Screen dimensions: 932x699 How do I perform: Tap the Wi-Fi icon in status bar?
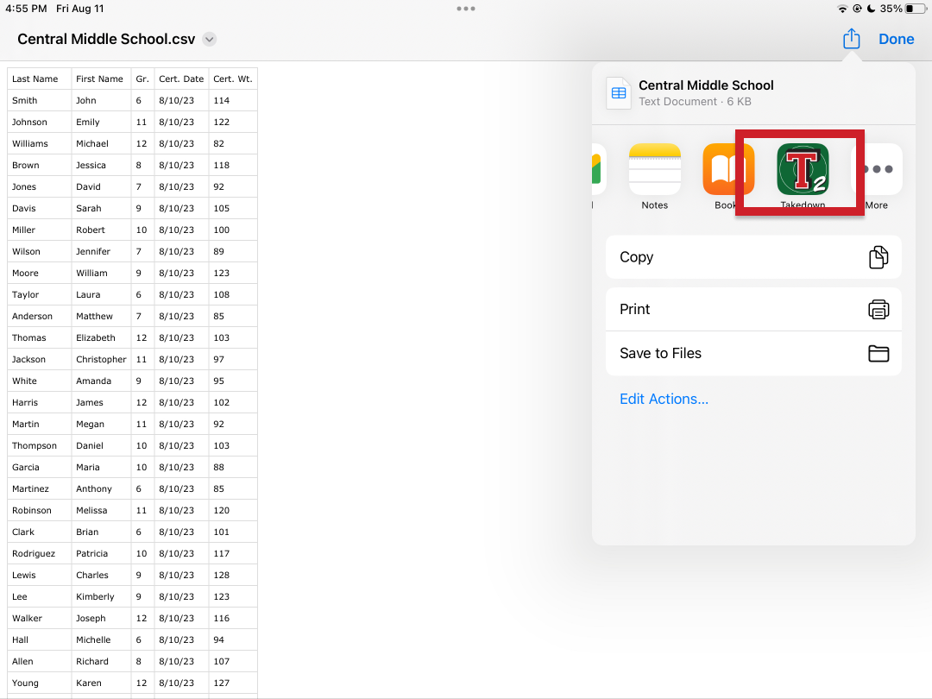(x=842, y=9)
